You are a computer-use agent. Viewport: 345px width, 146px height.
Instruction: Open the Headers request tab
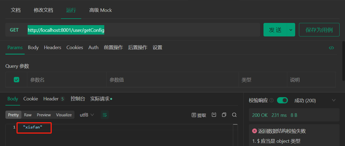click(x=53, y=47)
